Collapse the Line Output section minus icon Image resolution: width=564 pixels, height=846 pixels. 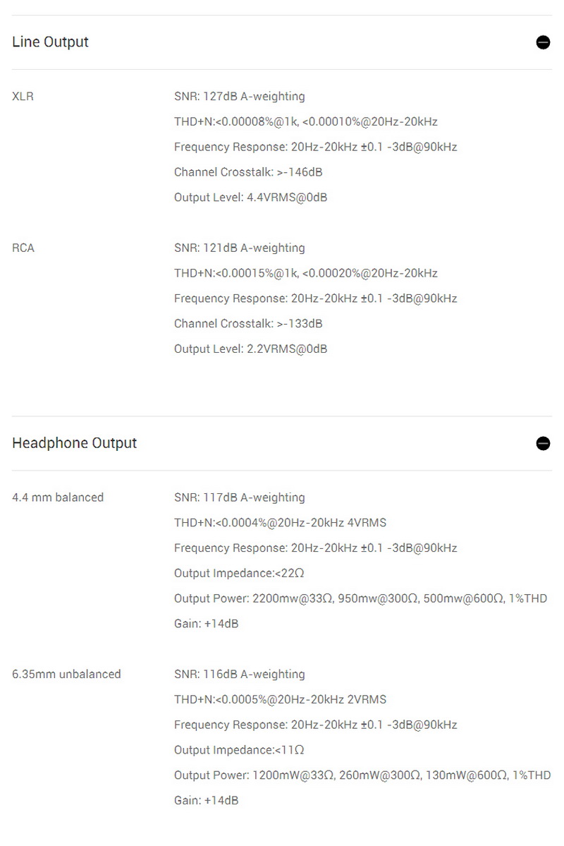(x=543, y=42)
